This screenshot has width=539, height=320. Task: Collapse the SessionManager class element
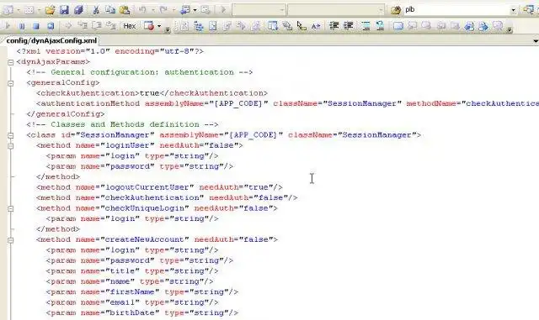(x=11, y=135)
